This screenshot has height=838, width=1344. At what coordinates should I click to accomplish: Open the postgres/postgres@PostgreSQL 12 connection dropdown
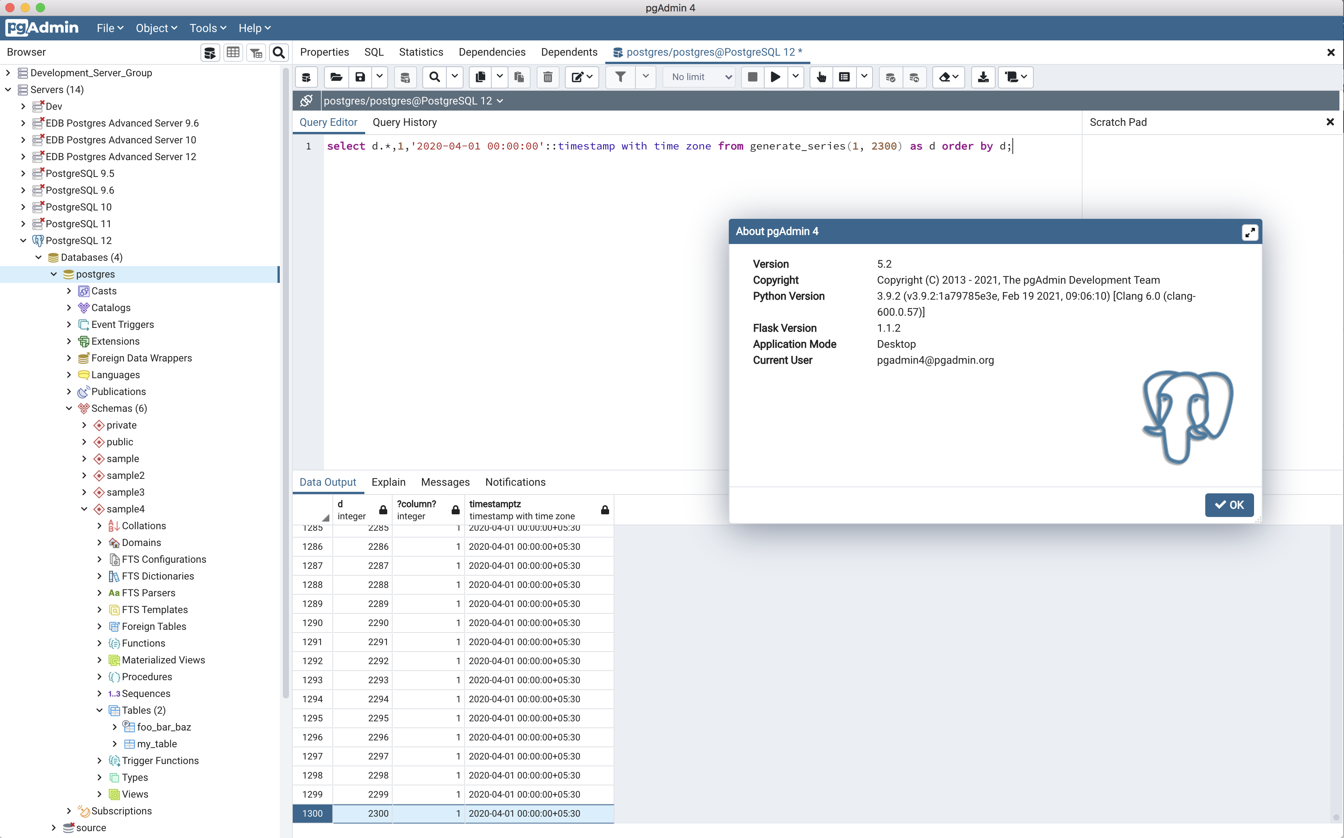pyautogui.click(x=413, y=101)
